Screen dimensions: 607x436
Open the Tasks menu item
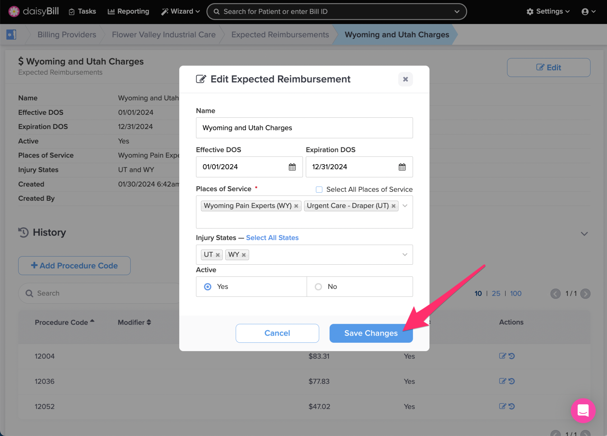[82, 12]
